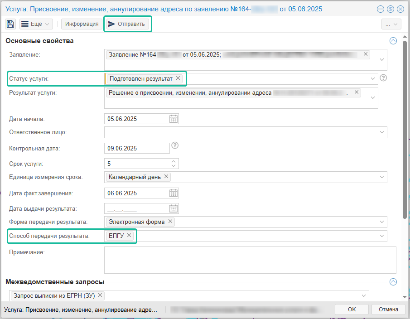This screenshot has height=319, width=410.
Task: Click the Информация button
Action: tap(82, 24)
